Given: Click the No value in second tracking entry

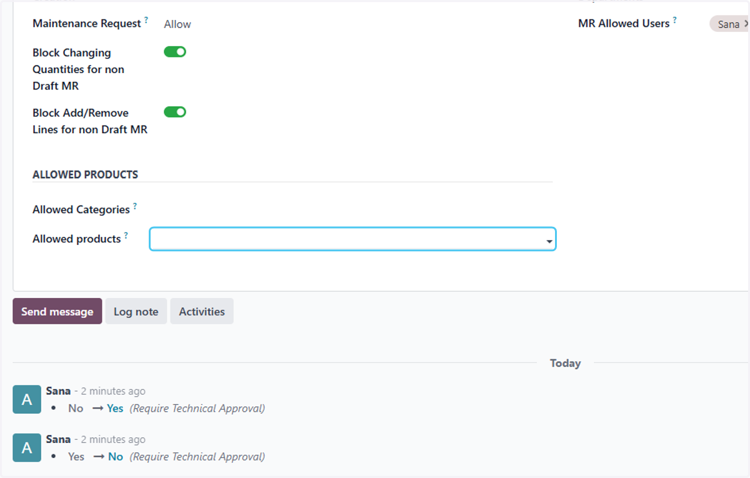Looking at the screenshot, I should pos(116,457).
